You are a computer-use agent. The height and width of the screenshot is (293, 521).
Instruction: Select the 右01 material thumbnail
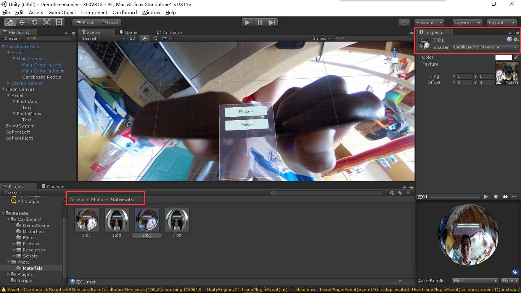point(87,219)
